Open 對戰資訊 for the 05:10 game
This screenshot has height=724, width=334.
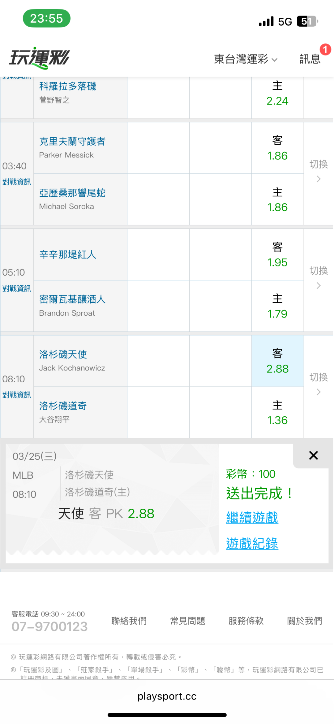(17, 288)
